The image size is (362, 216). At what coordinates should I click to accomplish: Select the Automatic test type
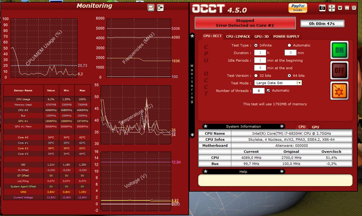pyautogui.click(x=289, y=45)
